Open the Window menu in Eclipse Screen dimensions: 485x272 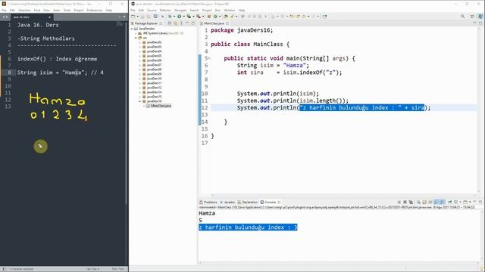click(230, 10)
